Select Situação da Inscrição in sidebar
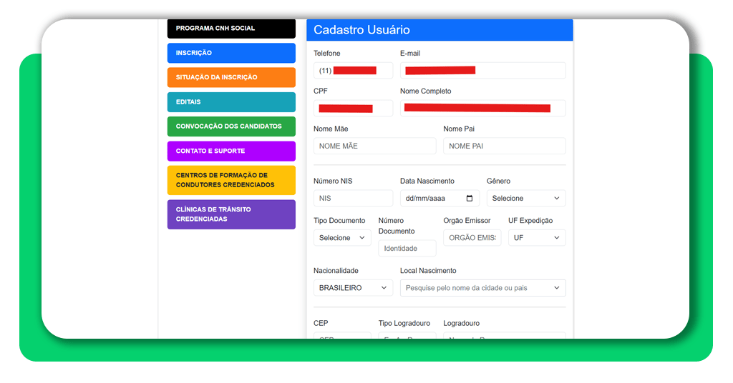 [231, 77]
